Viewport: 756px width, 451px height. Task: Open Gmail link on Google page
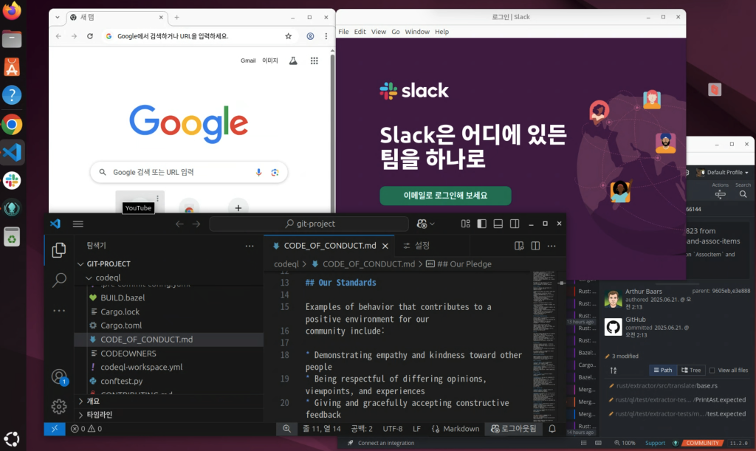pos(248,61)
